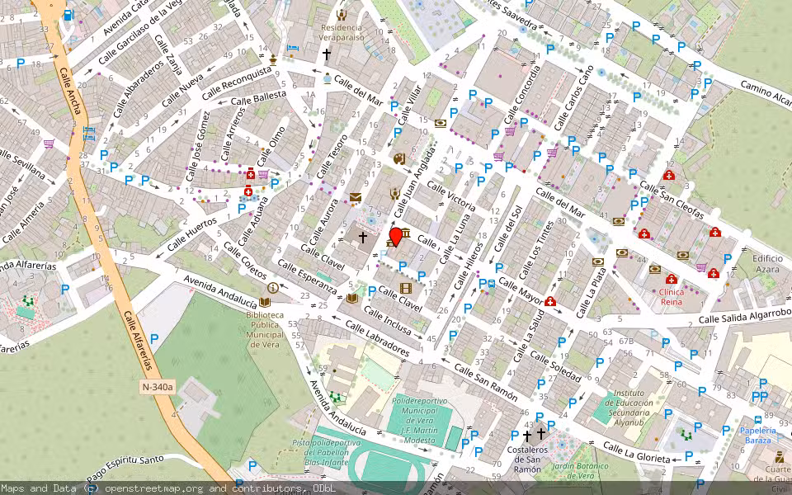Select the post office envelope icon
The image size is (792, 495).
[x=355, y=197]
